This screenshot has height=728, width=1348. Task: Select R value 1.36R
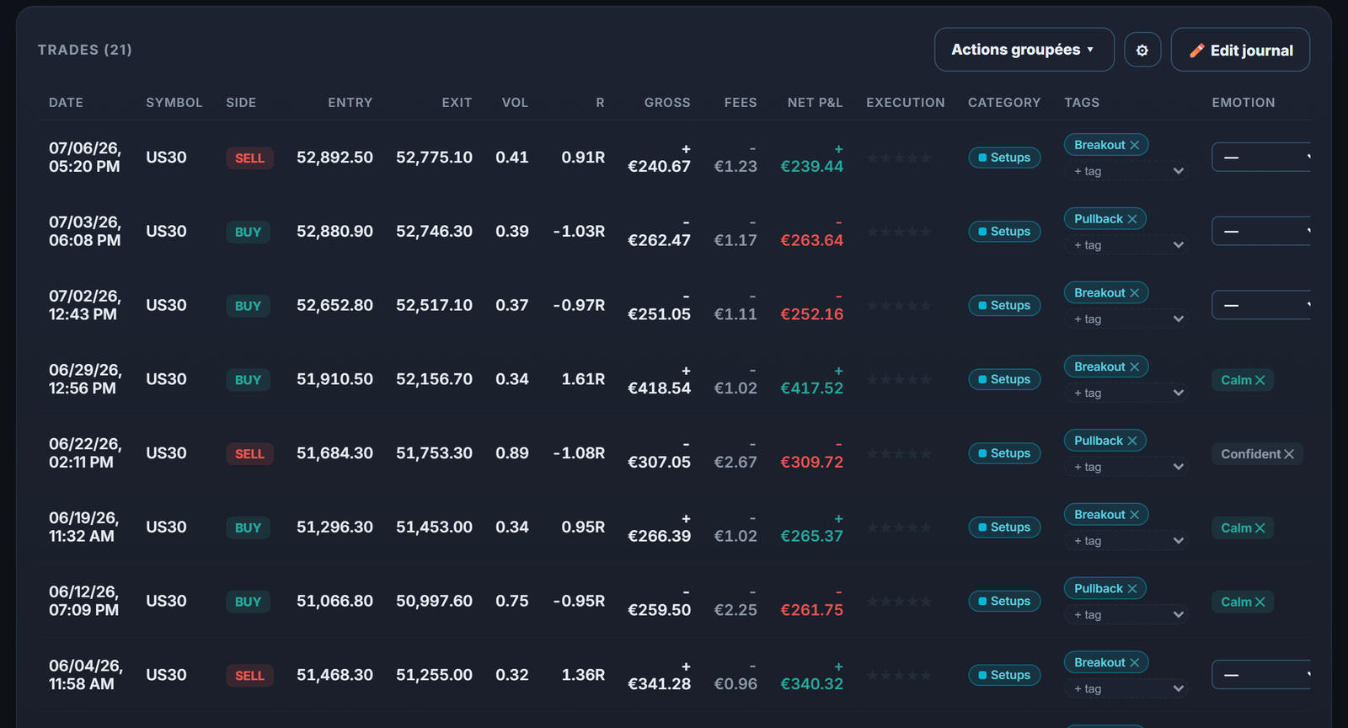tap(583, 675)
